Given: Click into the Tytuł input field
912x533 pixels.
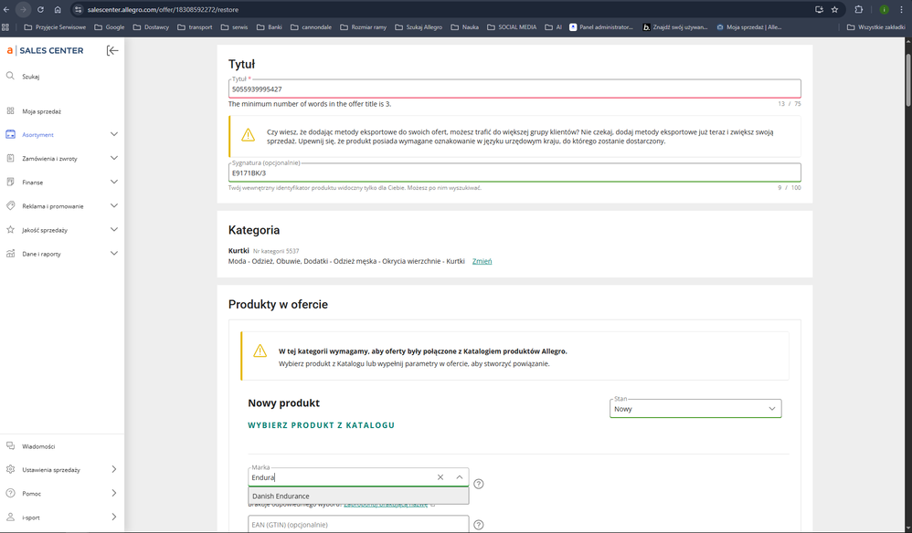Looking at the screenshot, I should (514, 89).
